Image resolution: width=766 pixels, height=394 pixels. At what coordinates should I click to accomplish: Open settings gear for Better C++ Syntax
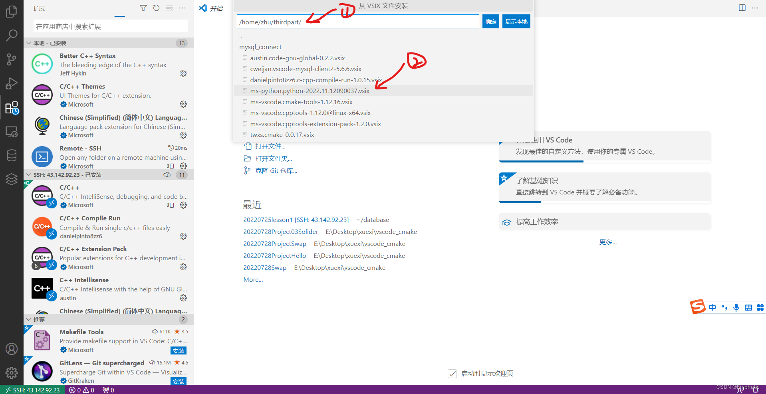pyautogui.click(x=183, y=73)
